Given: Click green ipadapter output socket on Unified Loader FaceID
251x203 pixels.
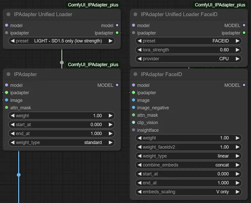Looking at the screenshot, I should tap(244, 33).
